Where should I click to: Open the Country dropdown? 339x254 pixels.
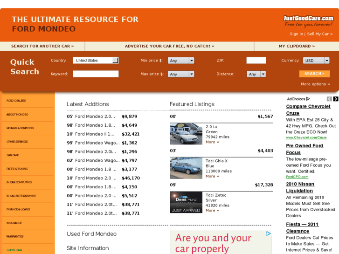click(x=96, y=60)
